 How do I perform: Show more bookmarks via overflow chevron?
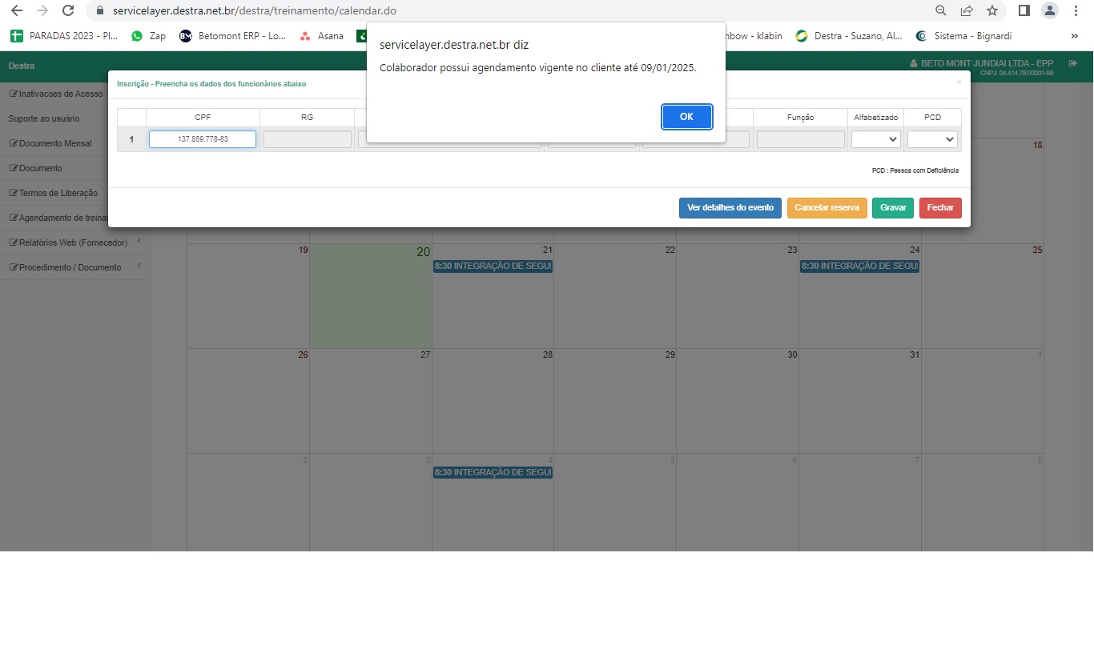click(x=1074, y=36)
